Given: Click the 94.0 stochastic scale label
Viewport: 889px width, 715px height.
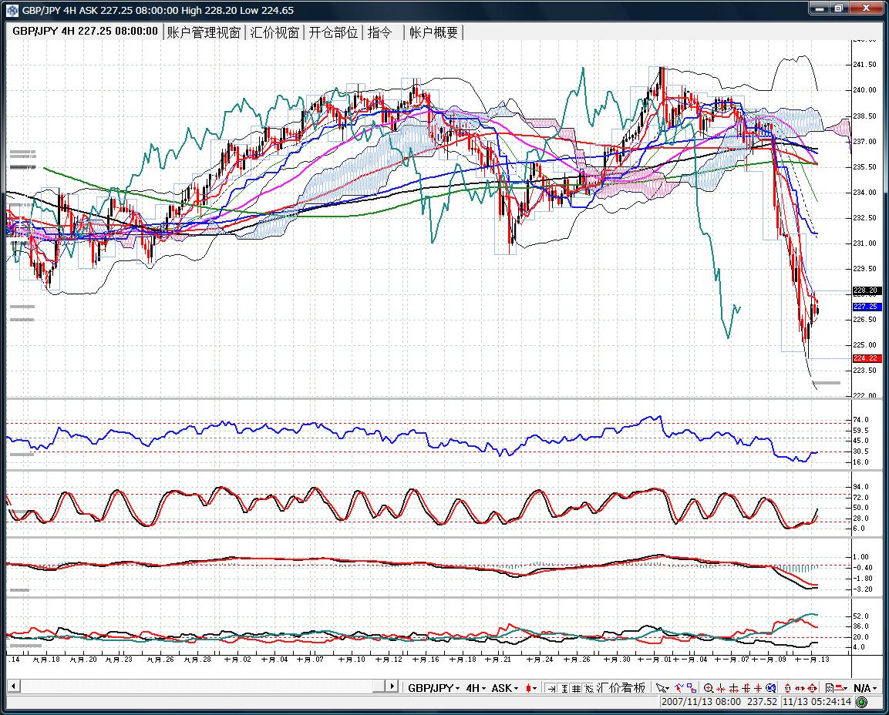Looking at the screenshot, I should (860, 487).
